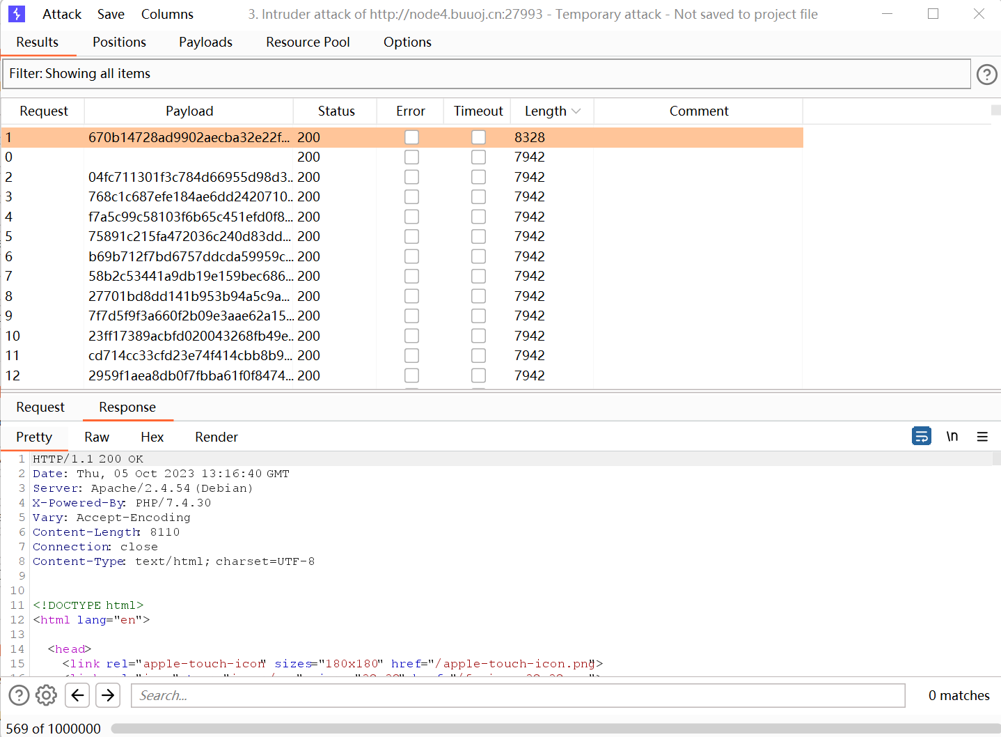Screen dimensions: 1001x737
Task: Toggle Error checkbox for request 12
Action: click(x=411, y=375)
